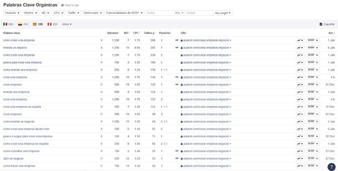Image resolution: width=338 pixels, height=171 pixels.
Task: Open history chart icon for 'montar un negocio'
Action: tap(300, 48)
